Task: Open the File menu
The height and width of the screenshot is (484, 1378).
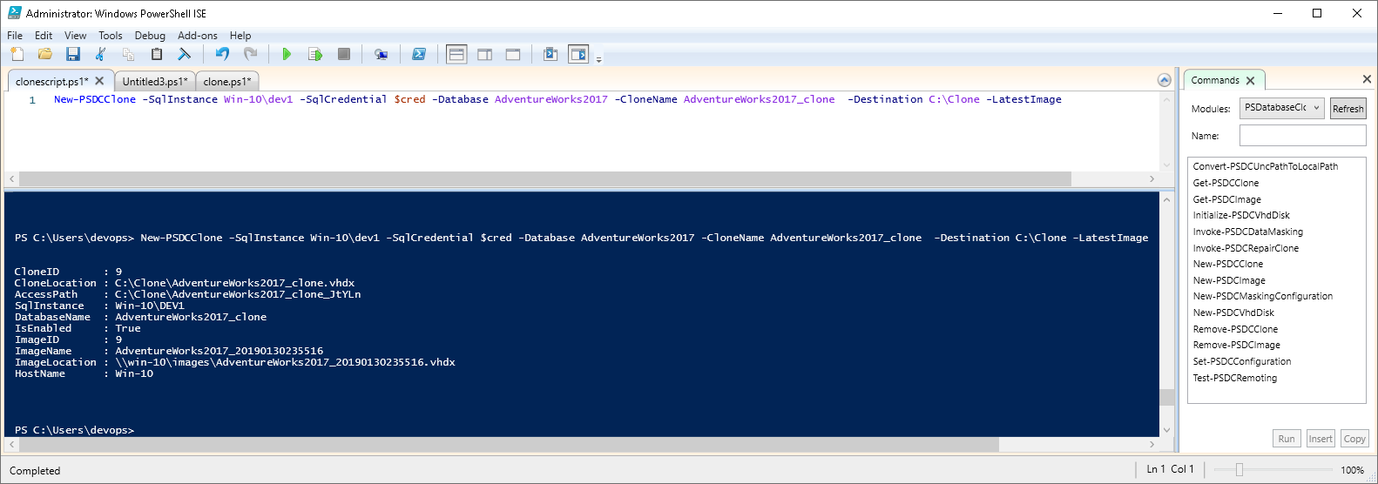Action: click(x=15, y=36)
